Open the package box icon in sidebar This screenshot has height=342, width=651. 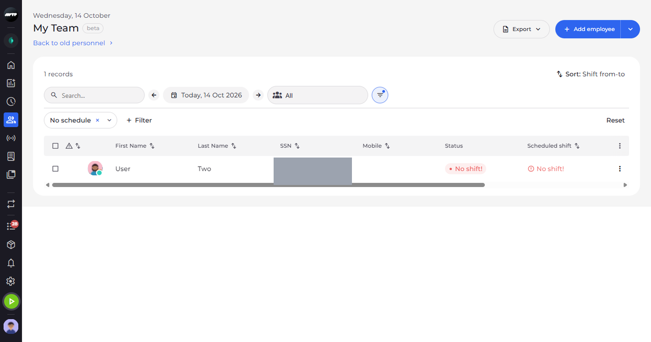pos(11,245)
